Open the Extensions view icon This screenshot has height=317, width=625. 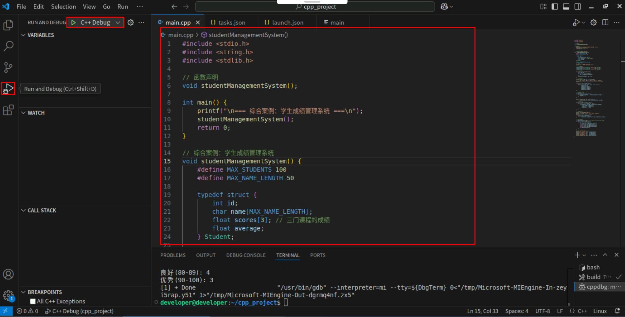8,110
